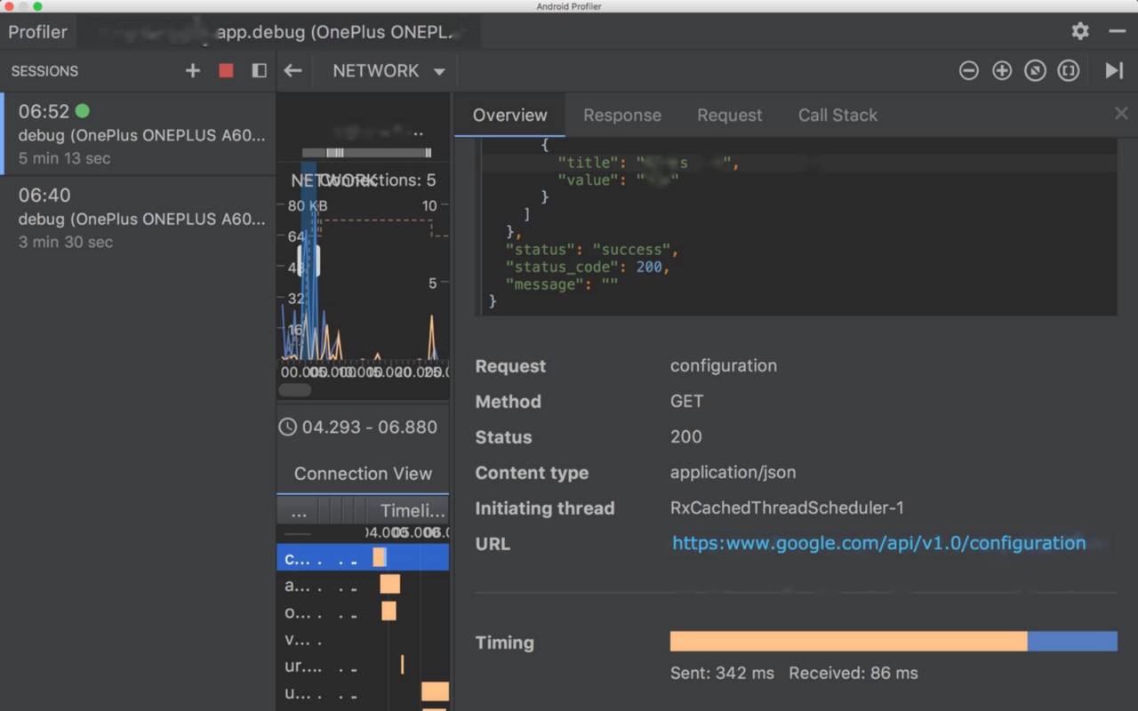Screen dimensions: 1138x711
Task: Jump to live profiling data
Action: (x=1114, y=70)
